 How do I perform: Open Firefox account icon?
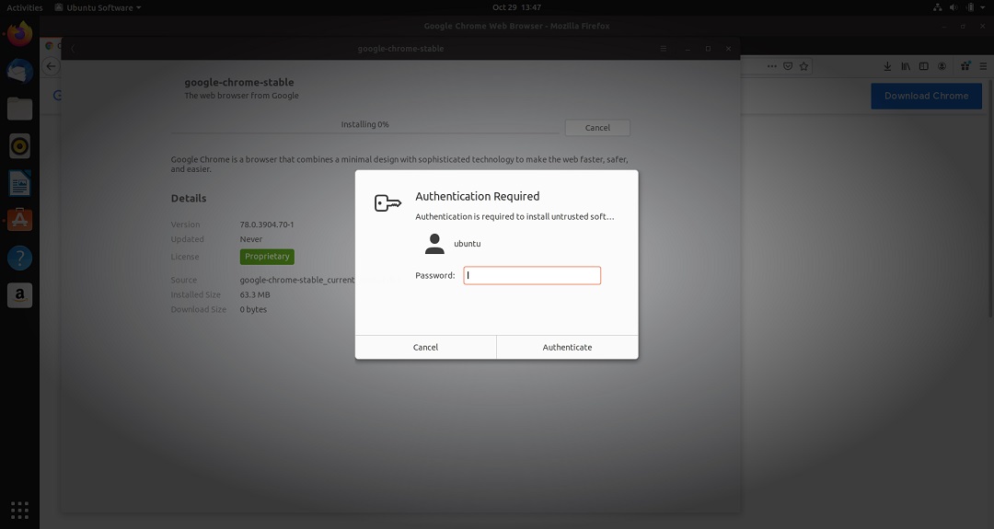tap(942, 66)
